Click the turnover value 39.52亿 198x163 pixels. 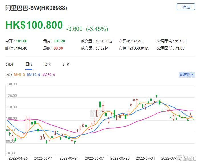tap(102, 48)
